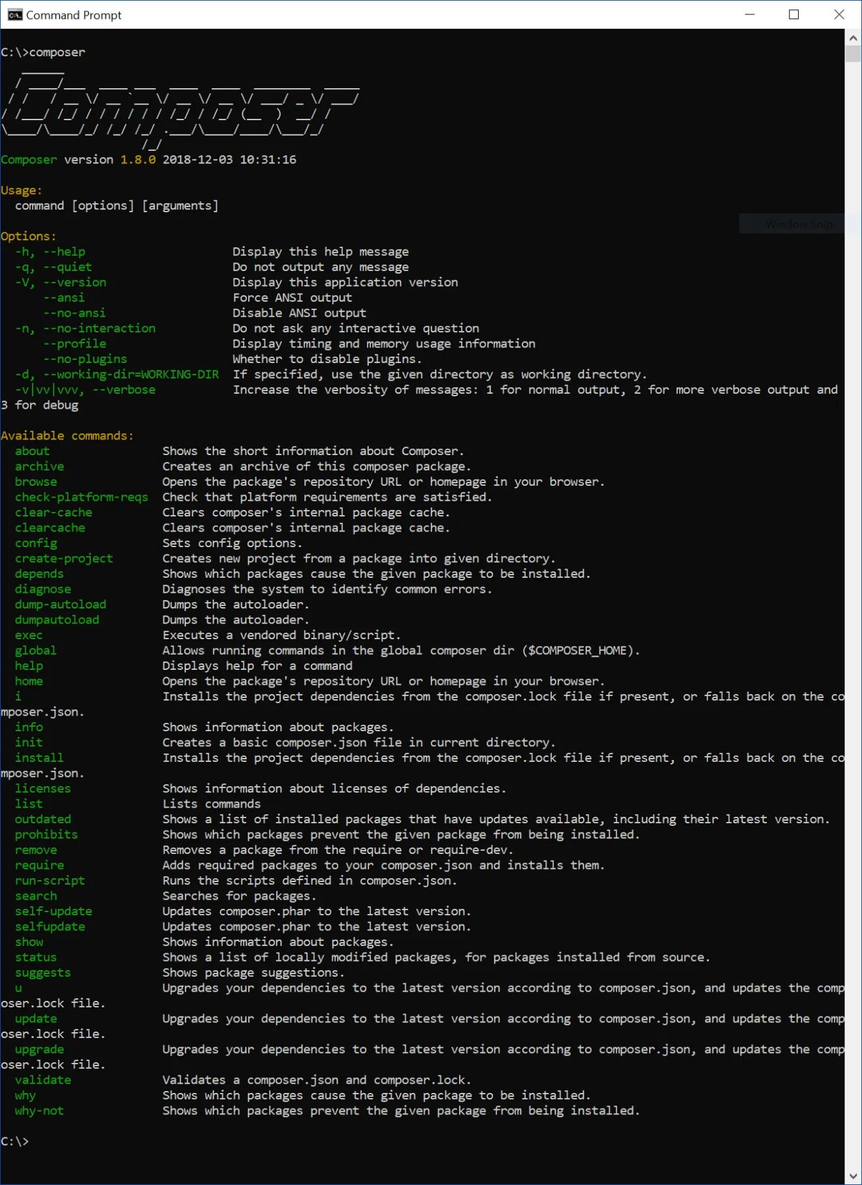862x1185 pixels.
Task: Click the 'home' command
Action: coord(29,681)
